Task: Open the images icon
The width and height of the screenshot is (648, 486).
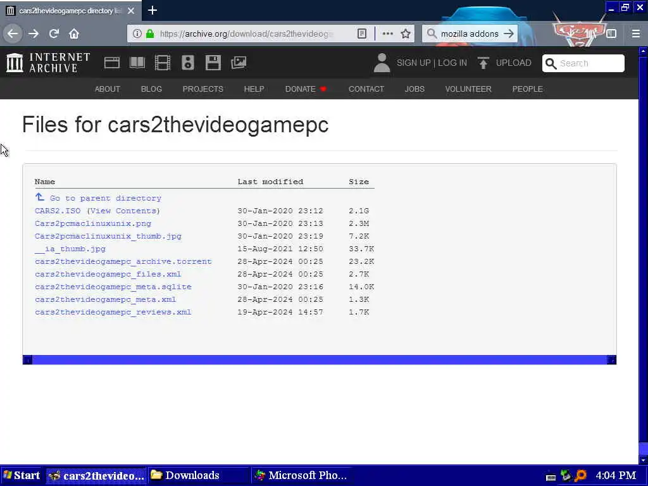Action: pos(239,63)
